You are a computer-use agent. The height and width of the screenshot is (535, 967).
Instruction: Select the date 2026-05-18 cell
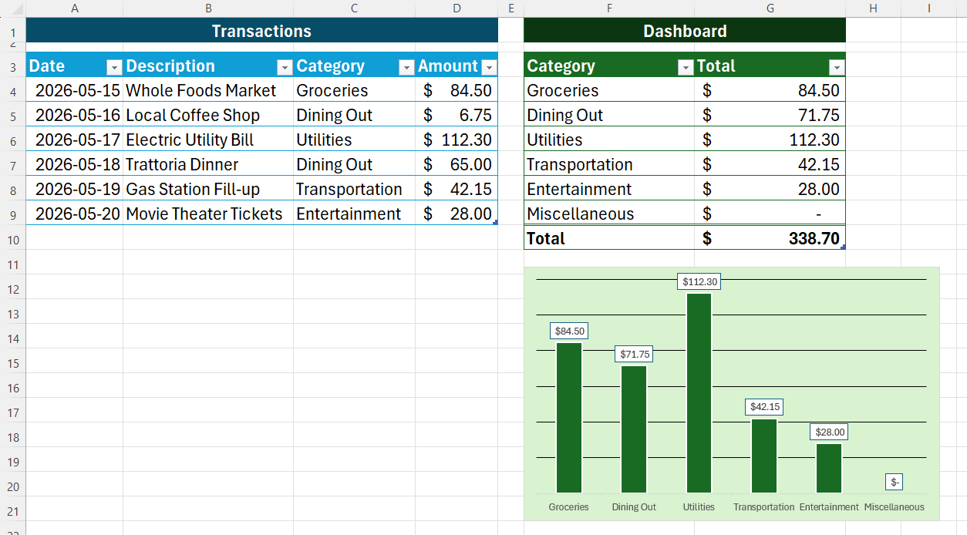click(75, 164)
